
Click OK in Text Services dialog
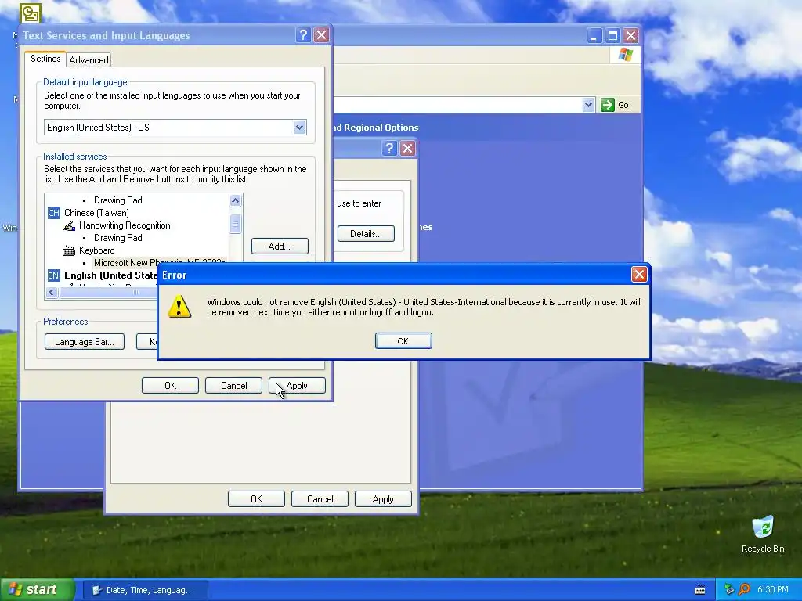tap(170, 386)
